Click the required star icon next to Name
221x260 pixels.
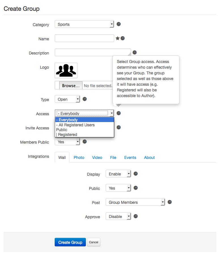click(118, 38)
